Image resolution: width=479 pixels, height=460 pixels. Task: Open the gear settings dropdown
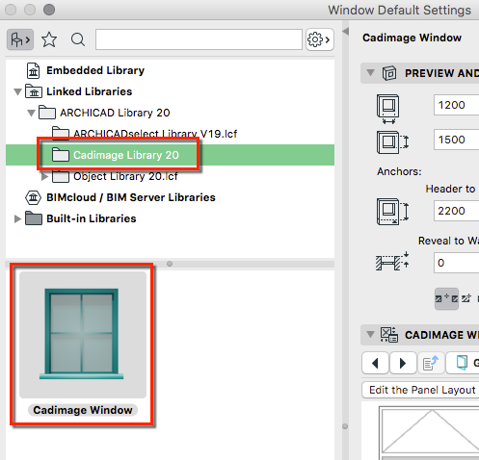point(320,39)
